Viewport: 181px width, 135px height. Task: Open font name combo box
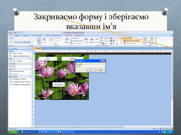pos(23,39)
